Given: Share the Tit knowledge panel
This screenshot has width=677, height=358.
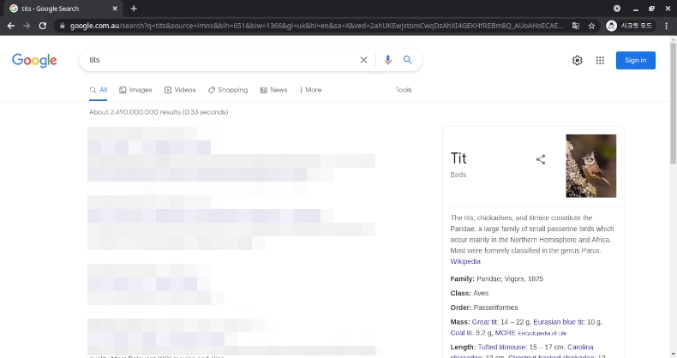Looking at the screenshot, I should coord(541,159).
